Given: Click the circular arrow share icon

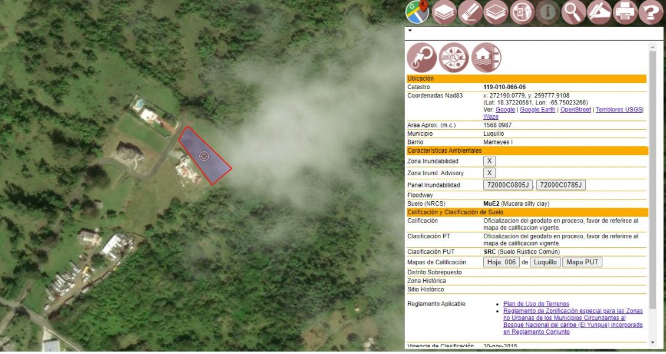Looking at the screenshot, I should pyautogui.click(x=421, y=58).
